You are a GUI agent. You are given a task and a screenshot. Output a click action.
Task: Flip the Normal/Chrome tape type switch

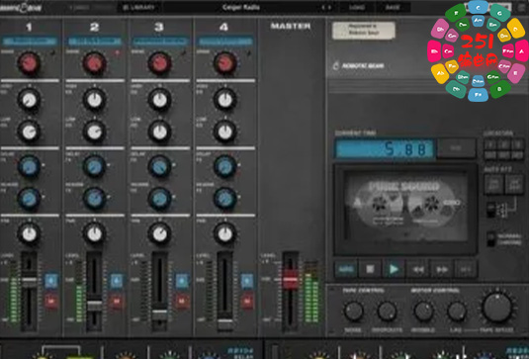pyautogui.click(x=490, y=239)
